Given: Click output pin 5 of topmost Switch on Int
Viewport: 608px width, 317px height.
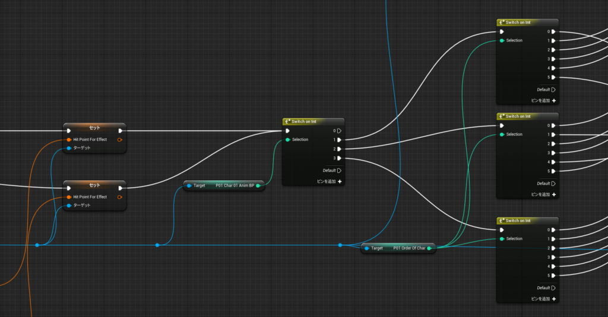Looking at the screenshot, I should (553, 78).
